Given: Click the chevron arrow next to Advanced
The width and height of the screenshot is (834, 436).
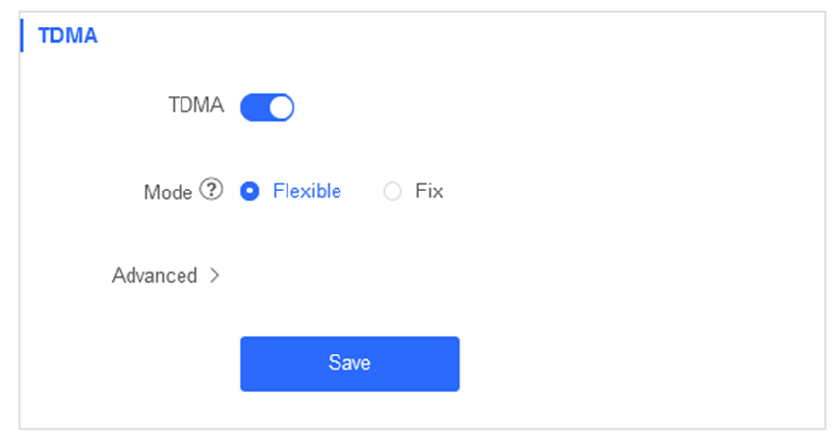Looking at the screenshot, I should point(214,275).
